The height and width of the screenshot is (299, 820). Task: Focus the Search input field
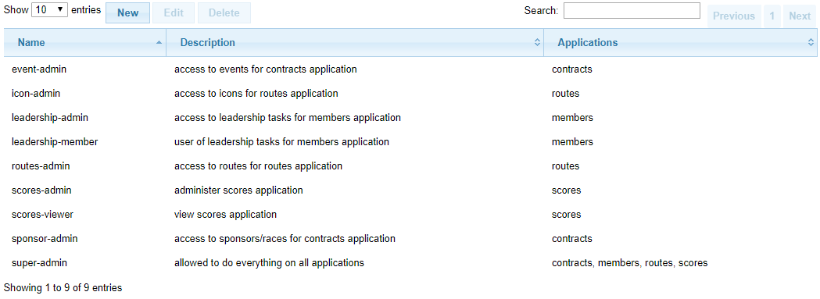[632, 10]
